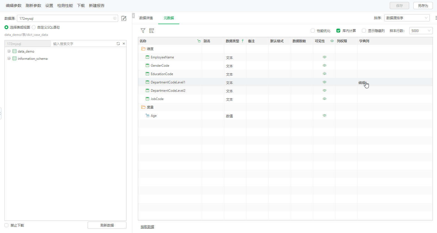
Task: Sort by 数据类型 column arrow icon
Action: tap(243, 41)
